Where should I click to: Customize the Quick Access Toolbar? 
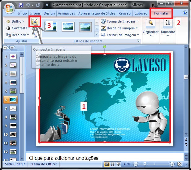click(47, 5)
